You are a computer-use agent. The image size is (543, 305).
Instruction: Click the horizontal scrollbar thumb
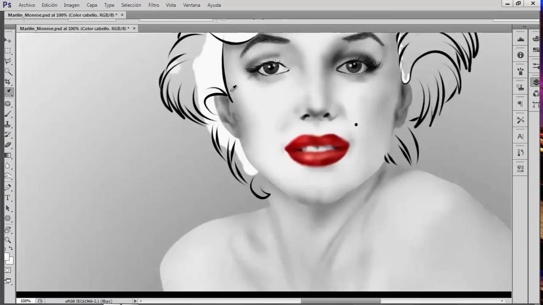[x=341, y=301]
